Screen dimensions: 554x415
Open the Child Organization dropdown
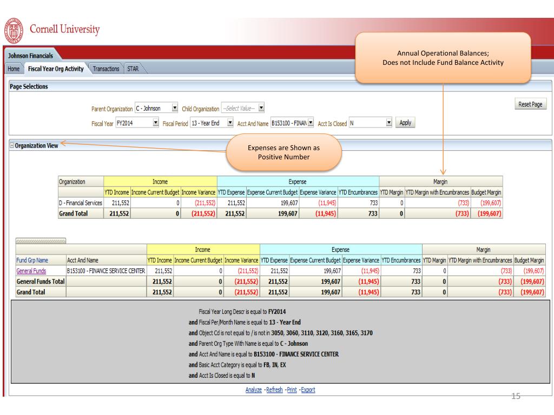(261, 108)
